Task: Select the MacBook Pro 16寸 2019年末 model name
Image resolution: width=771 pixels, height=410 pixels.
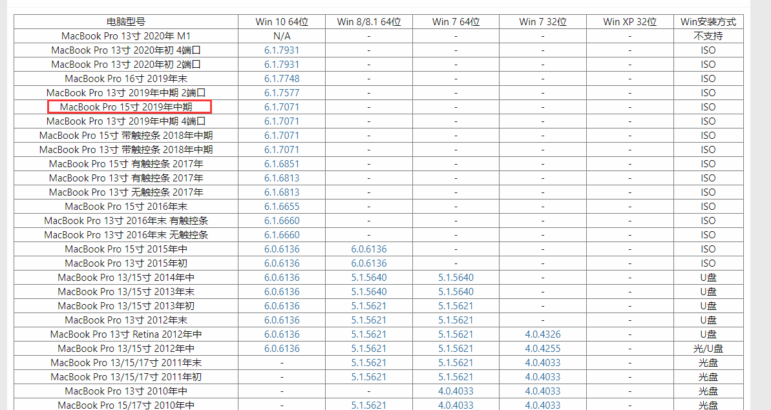Action: [126, 79]
